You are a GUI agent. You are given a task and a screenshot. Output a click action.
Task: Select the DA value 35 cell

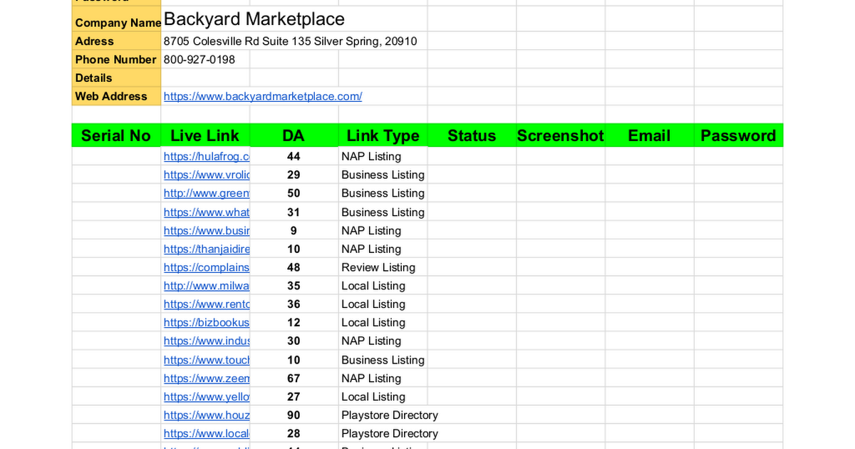click(x=294, y=286)
